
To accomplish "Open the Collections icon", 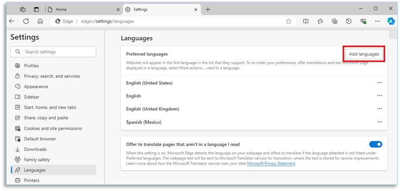I will (335, 21).
